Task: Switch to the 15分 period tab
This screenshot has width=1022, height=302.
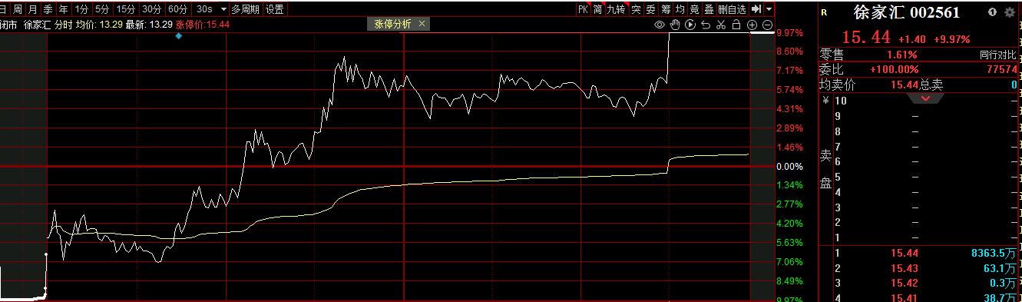Action: [x=125, y=9]
